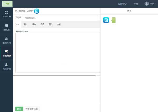This screenshot has width=158, height=112.
Task: Click the 在微信中预览 button
Action: tap(32, 109)
